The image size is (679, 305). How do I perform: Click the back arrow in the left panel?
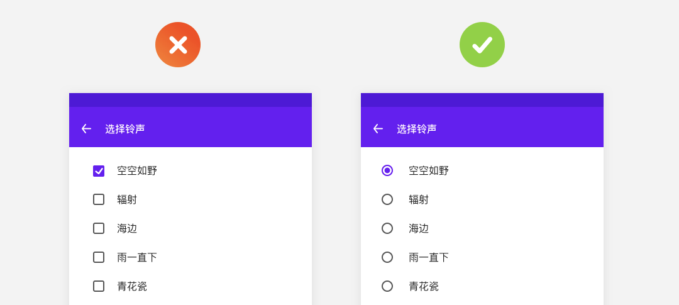coord(86,129)
